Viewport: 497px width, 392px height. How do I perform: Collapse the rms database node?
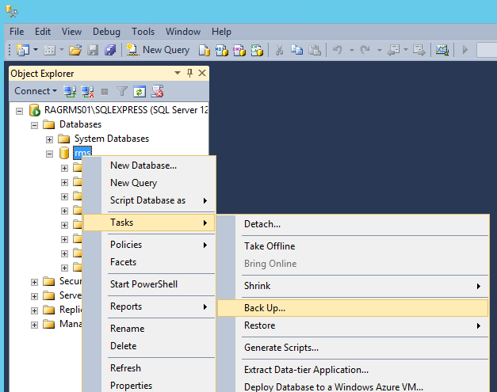(x=49, y=154)
